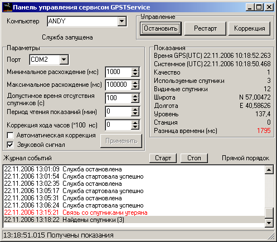Screen dimensions: 277x242
Task: Maximize the GPSTService window
Action: pyautogui.click(x=259, y=7)
